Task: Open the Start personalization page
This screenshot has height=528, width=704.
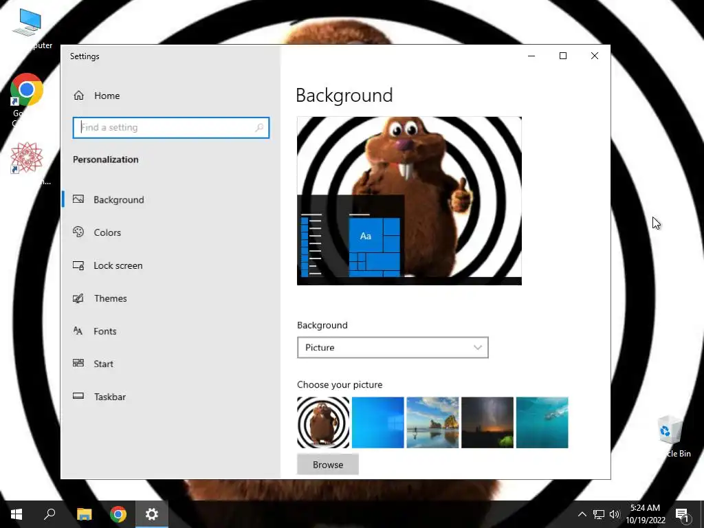Action: (103, 364)
